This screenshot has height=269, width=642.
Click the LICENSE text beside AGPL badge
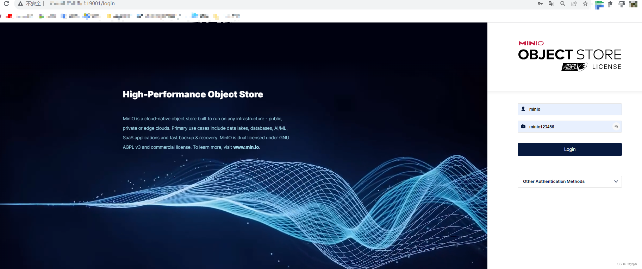click(607, 67)
